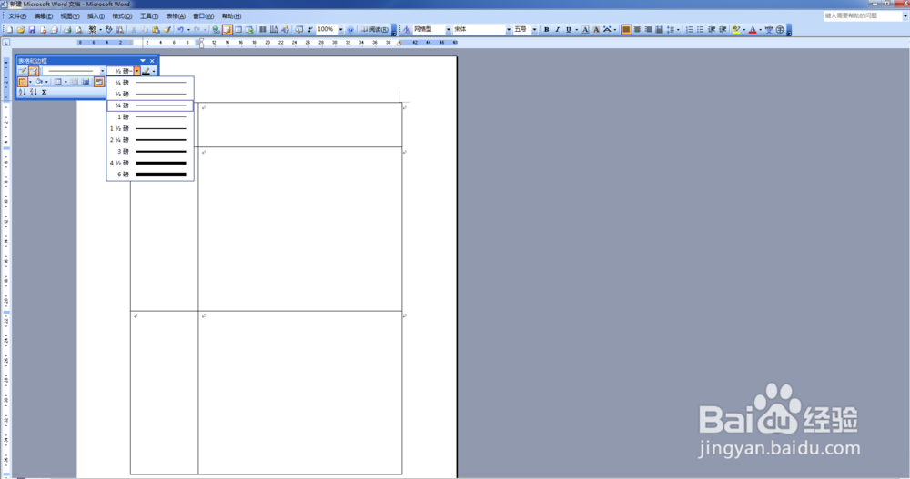
Task: Toggle bulleted list
Action: point(701,29)
